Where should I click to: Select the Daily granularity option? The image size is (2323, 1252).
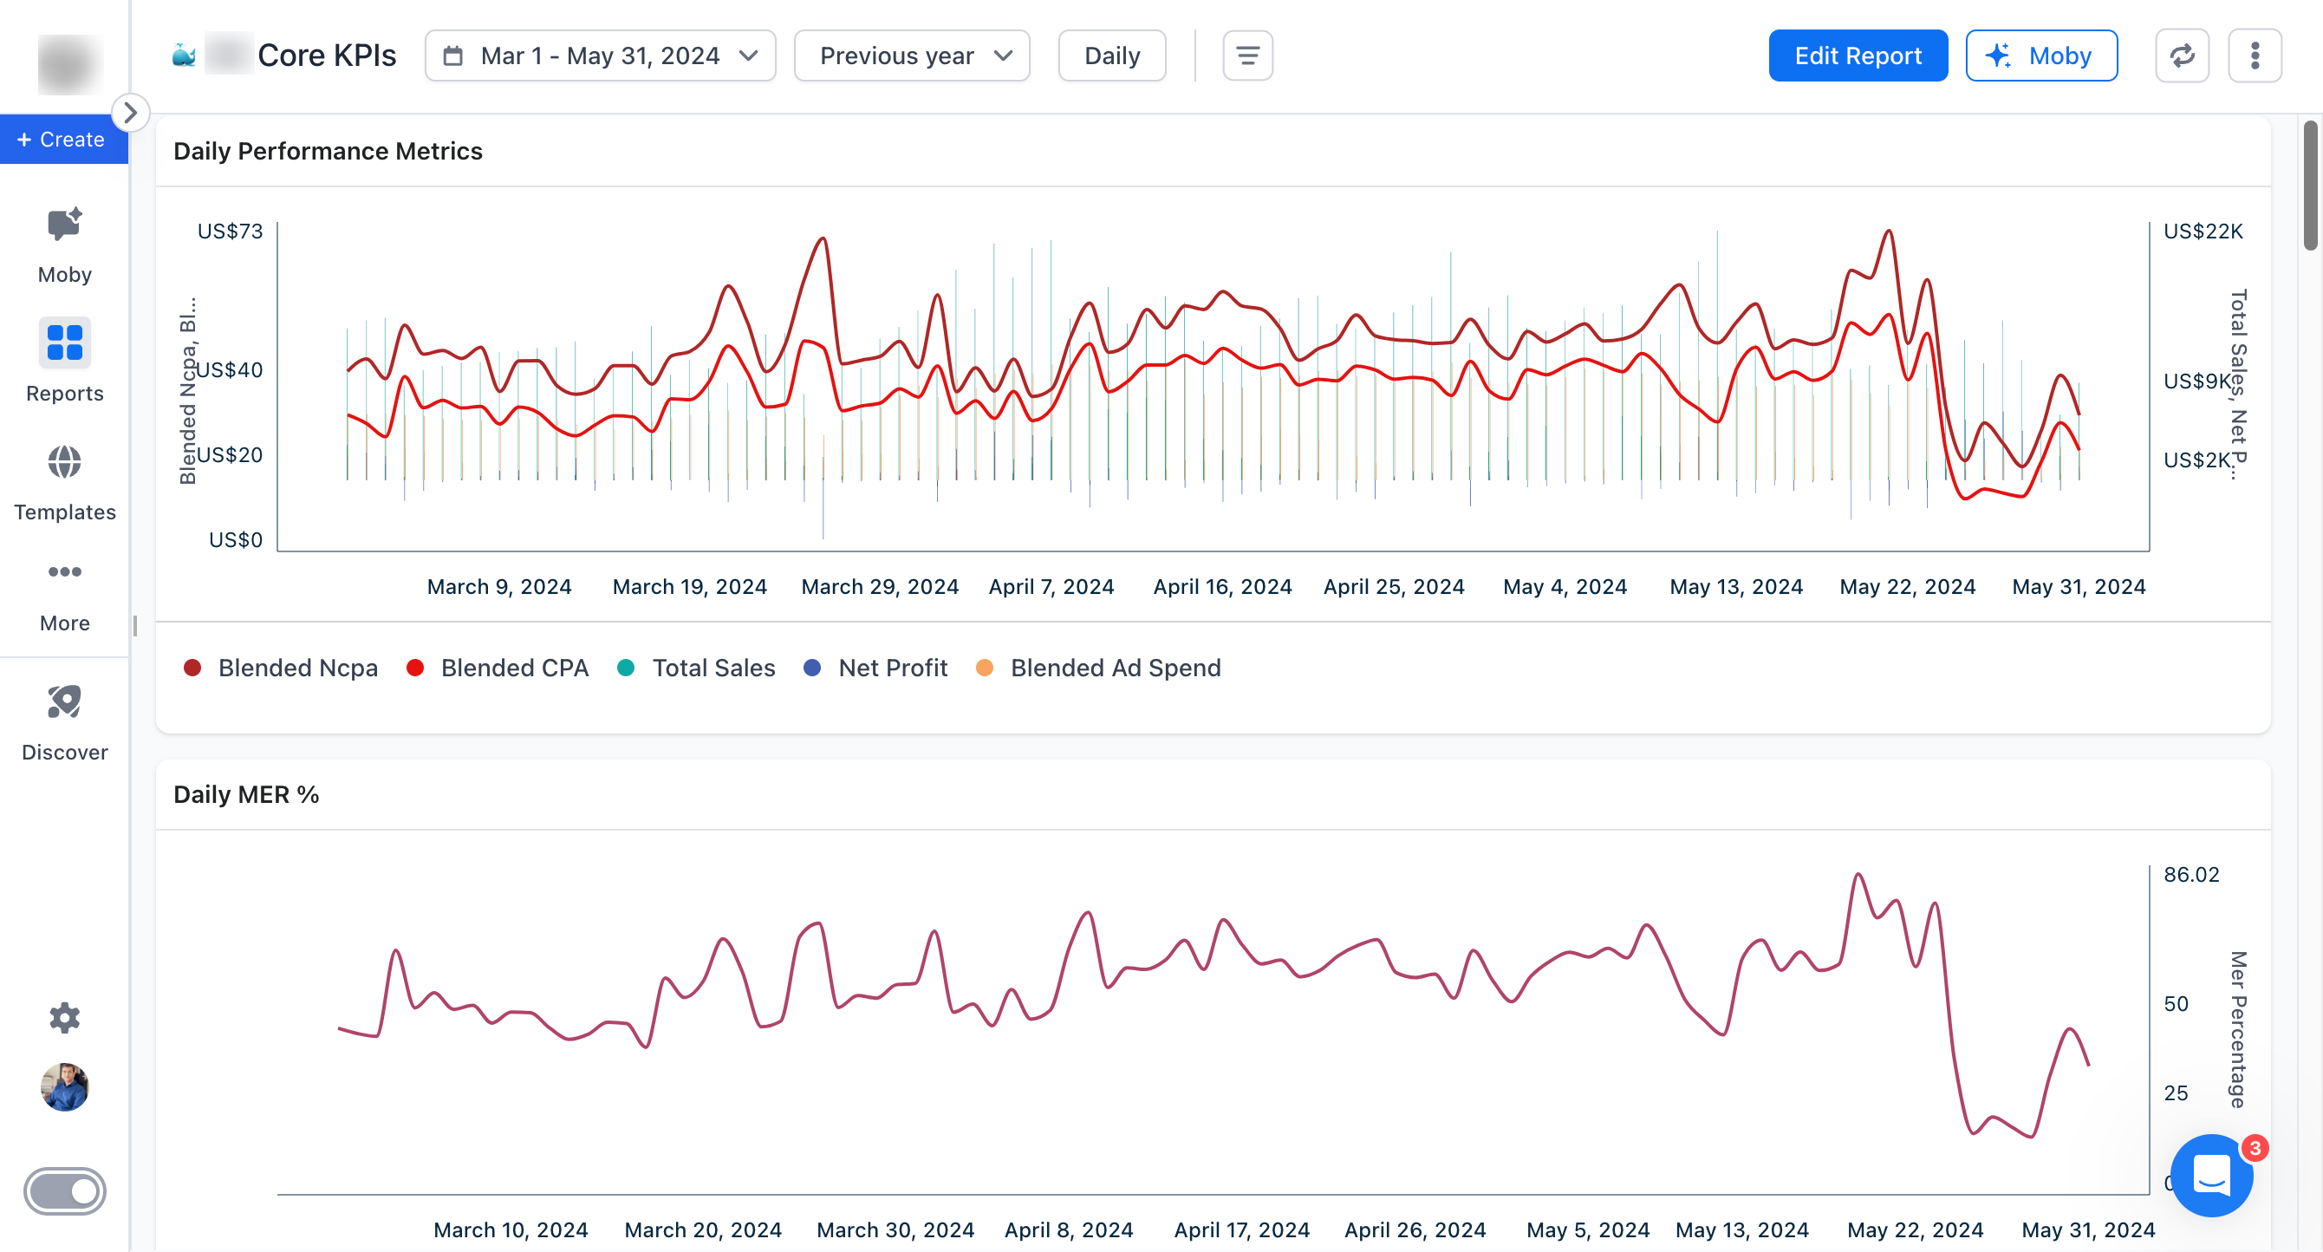[x=1111, y=56]
